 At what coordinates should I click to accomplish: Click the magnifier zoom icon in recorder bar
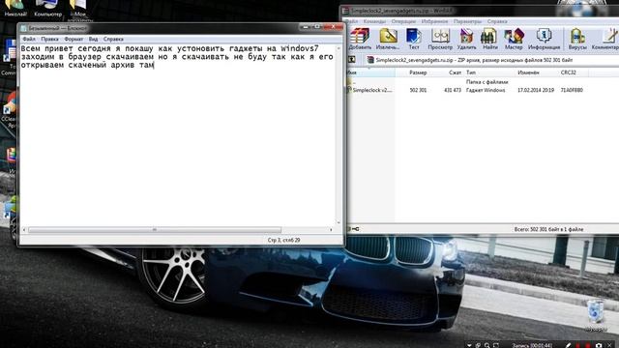click(x=487, y=345)
